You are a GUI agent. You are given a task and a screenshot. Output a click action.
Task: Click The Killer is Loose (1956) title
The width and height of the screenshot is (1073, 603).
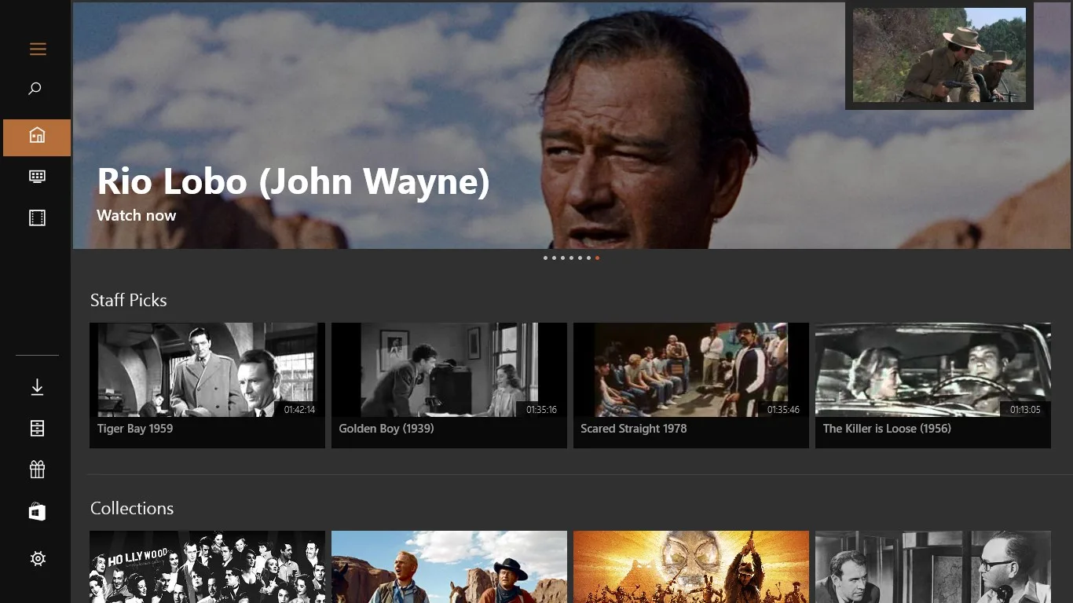[x=887, y=429]
